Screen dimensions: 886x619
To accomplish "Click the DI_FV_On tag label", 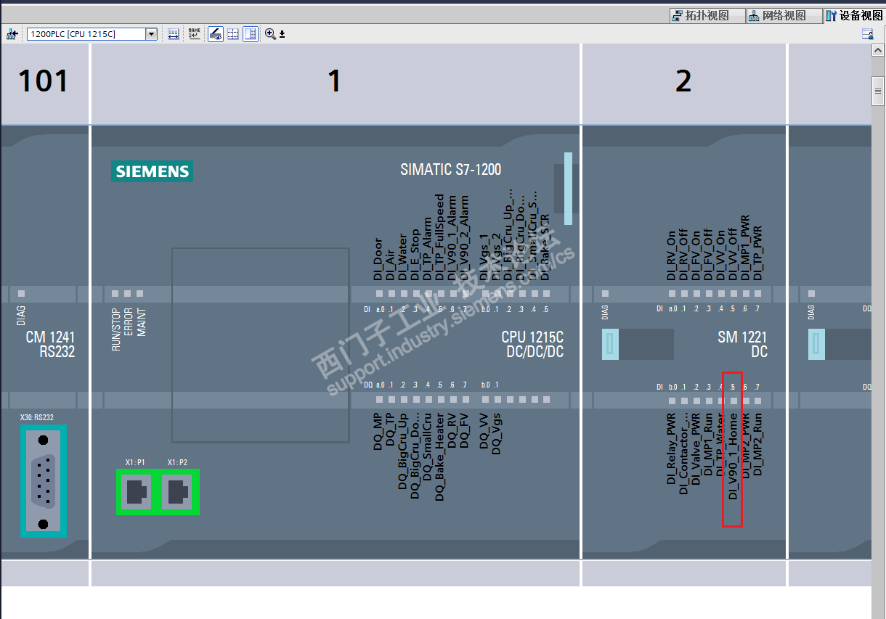I will [x=696, y=257].
